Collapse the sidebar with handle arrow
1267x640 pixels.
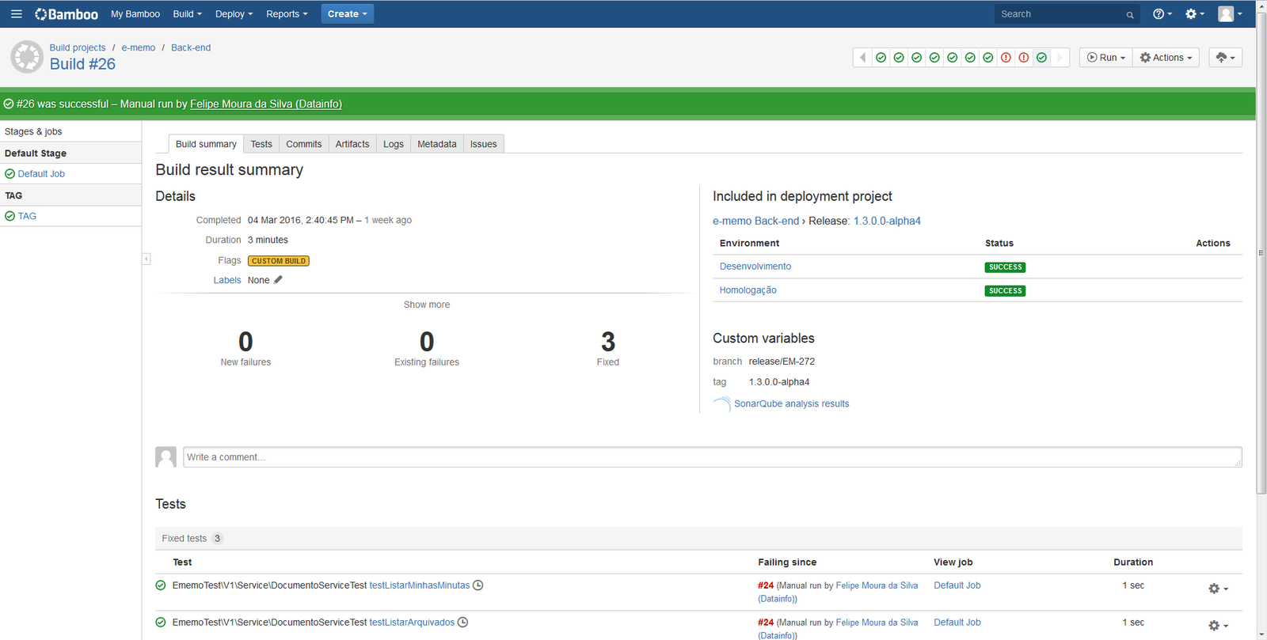[x=146, y=259]
